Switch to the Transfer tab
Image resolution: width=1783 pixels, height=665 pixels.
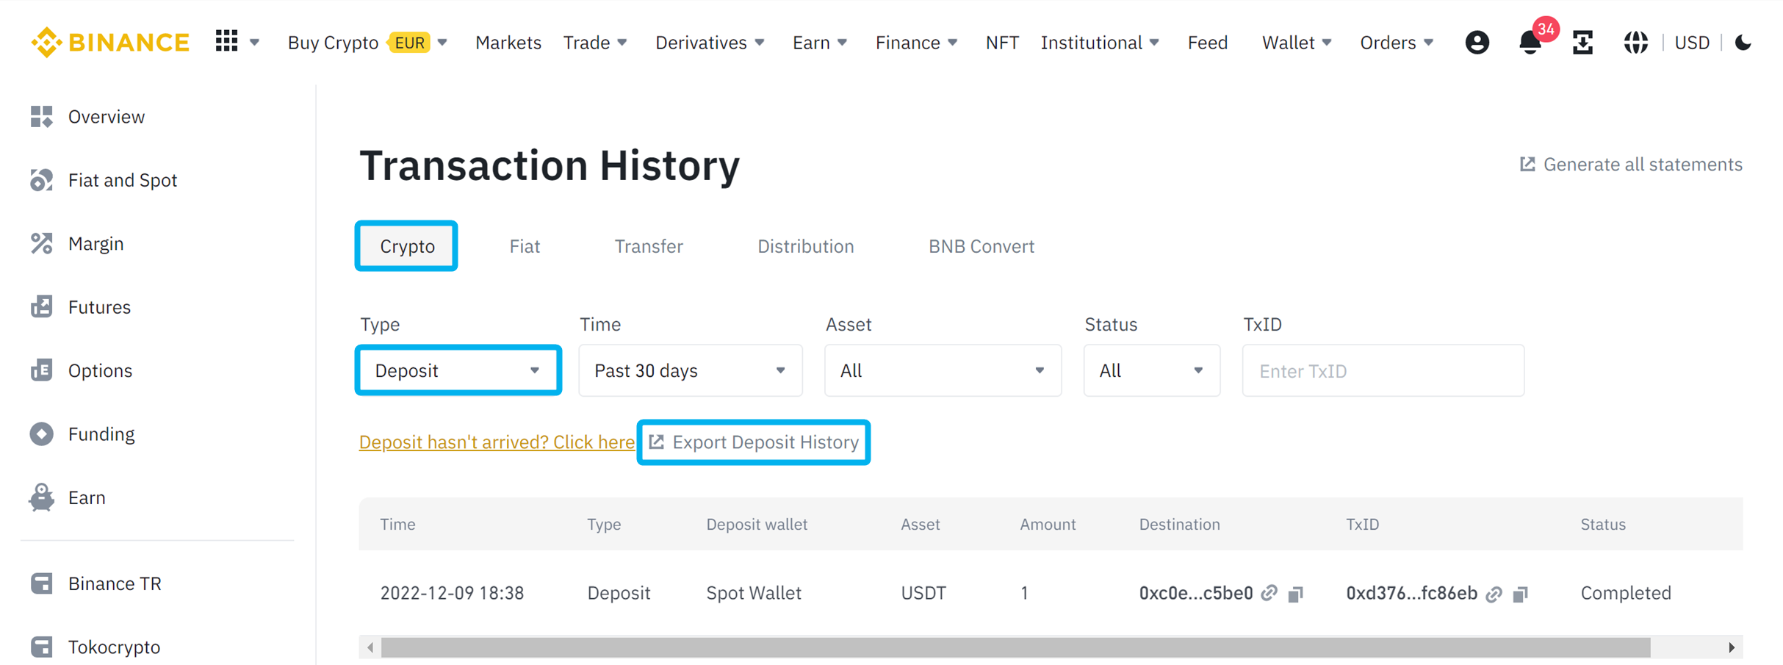tap(649, 246)
